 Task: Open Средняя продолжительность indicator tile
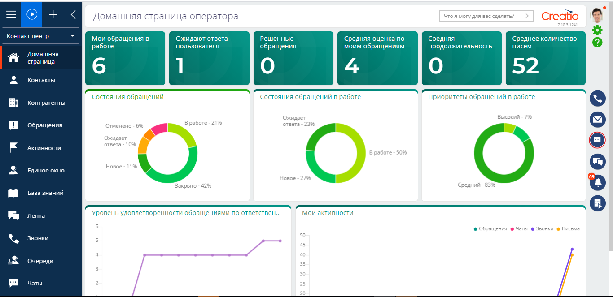(x=462, y=58)
